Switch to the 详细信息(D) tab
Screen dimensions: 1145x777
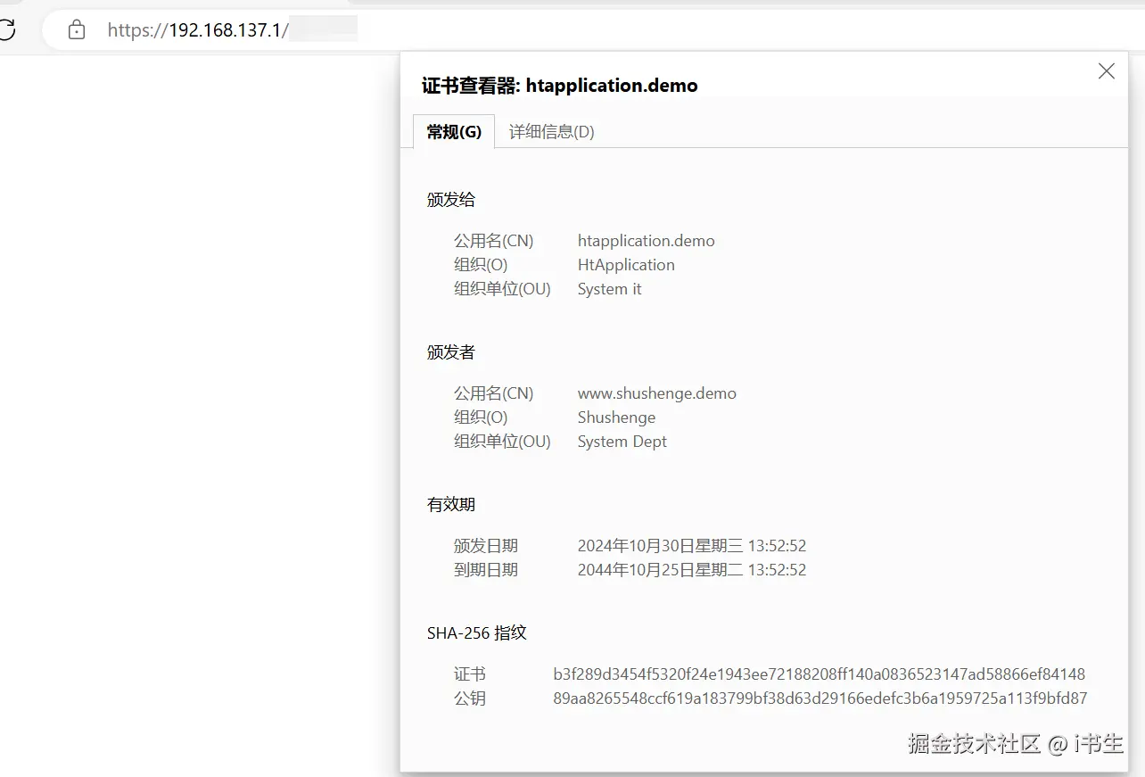pos(551,132)
